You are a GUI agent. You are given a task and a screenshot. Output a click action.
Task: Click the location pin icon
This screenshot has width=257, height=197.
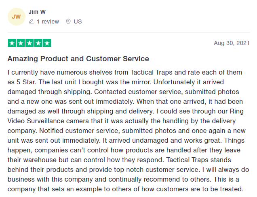68,21
